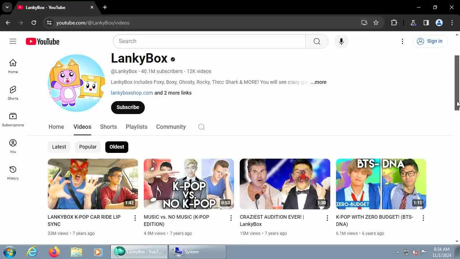This screenshot has width=460, height=259.
Task: Open Subscriptions in the sidebar
Action: pyautogui.click(x=13, y=119)
